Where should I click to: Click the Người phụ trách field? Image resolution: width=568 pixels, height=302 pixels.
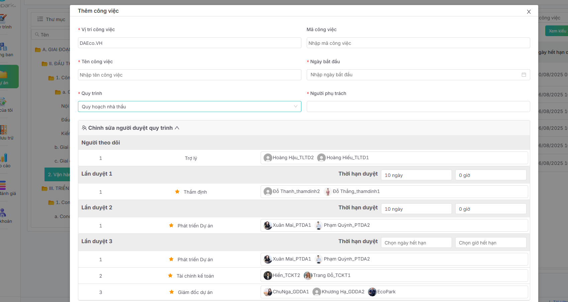click(418, 107)
